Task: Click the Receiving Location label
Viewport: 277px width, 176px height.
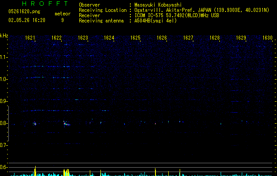Action: tap(103, 10)
